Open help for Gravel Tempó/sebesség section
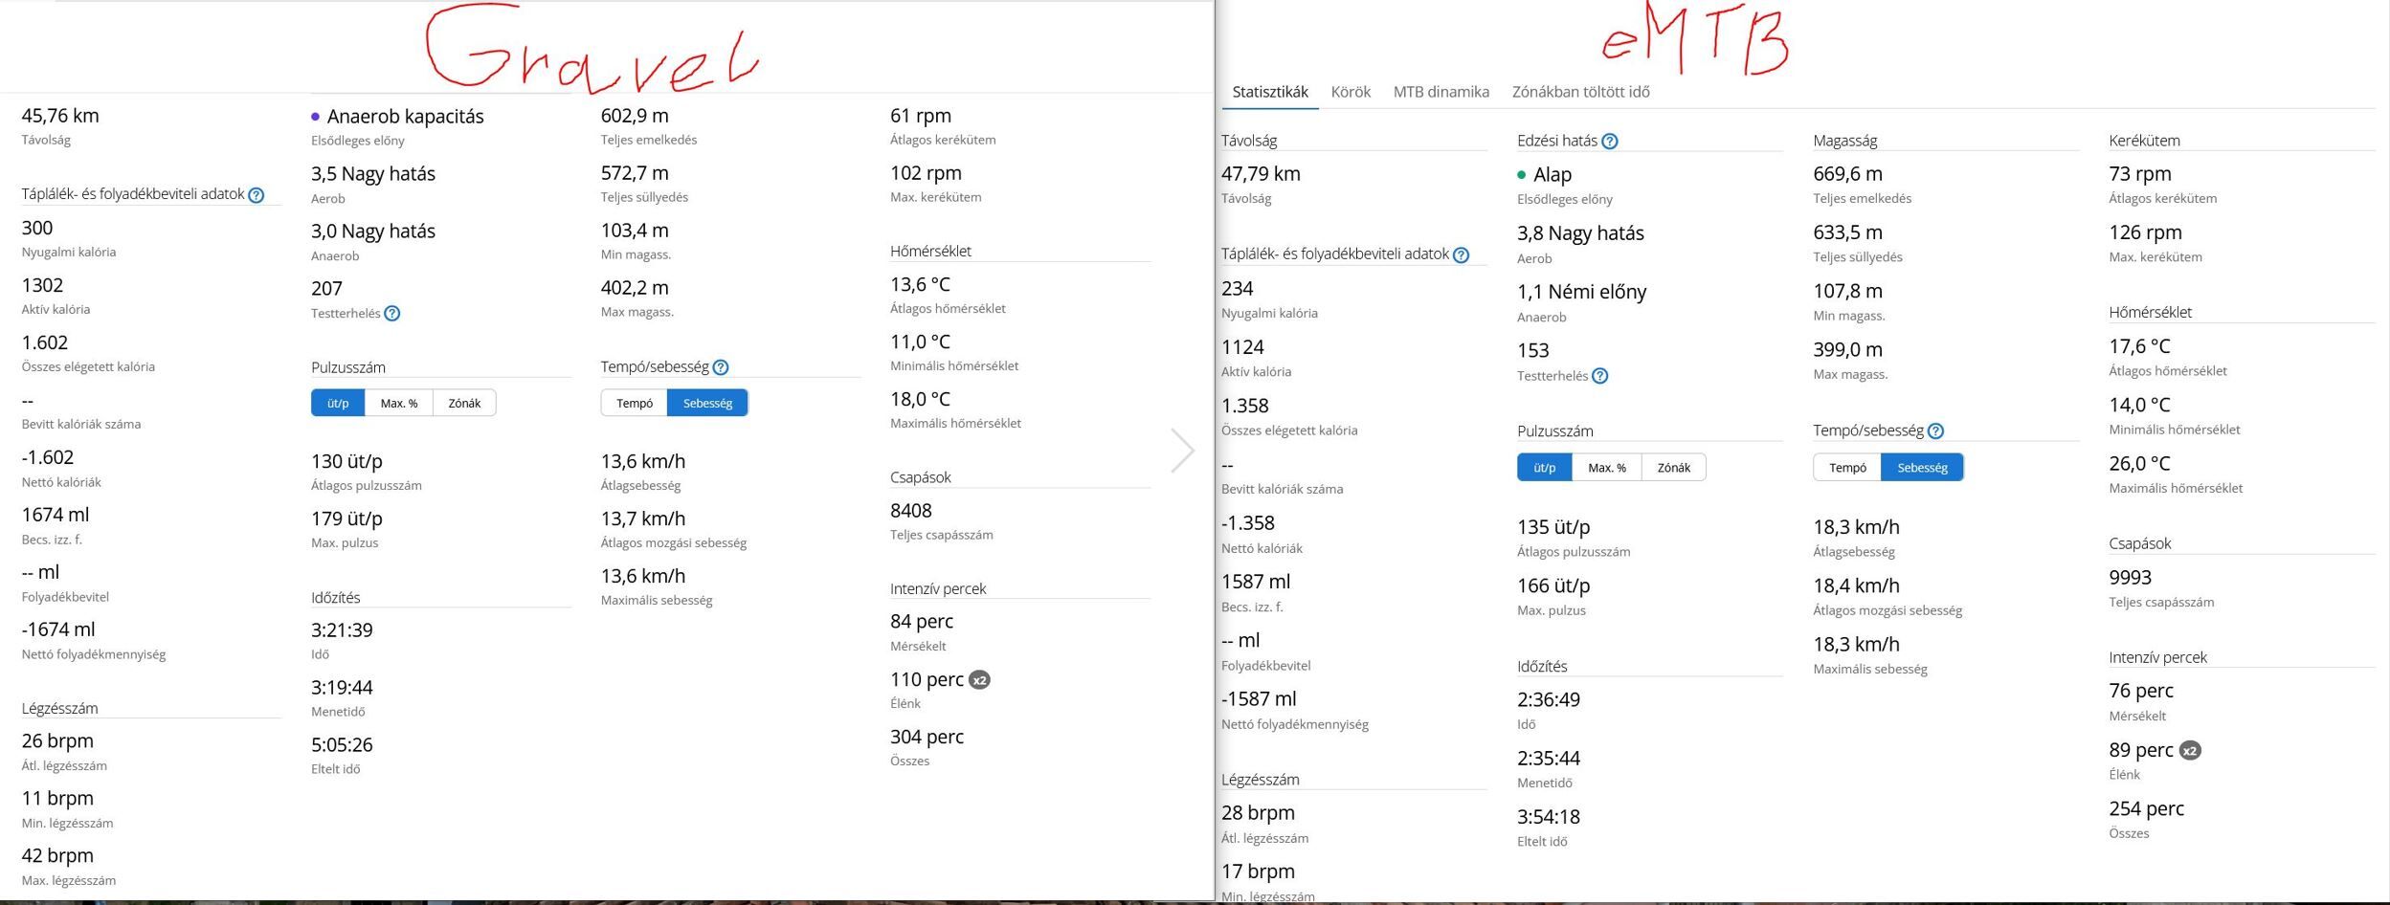 (x=721, y=367)
